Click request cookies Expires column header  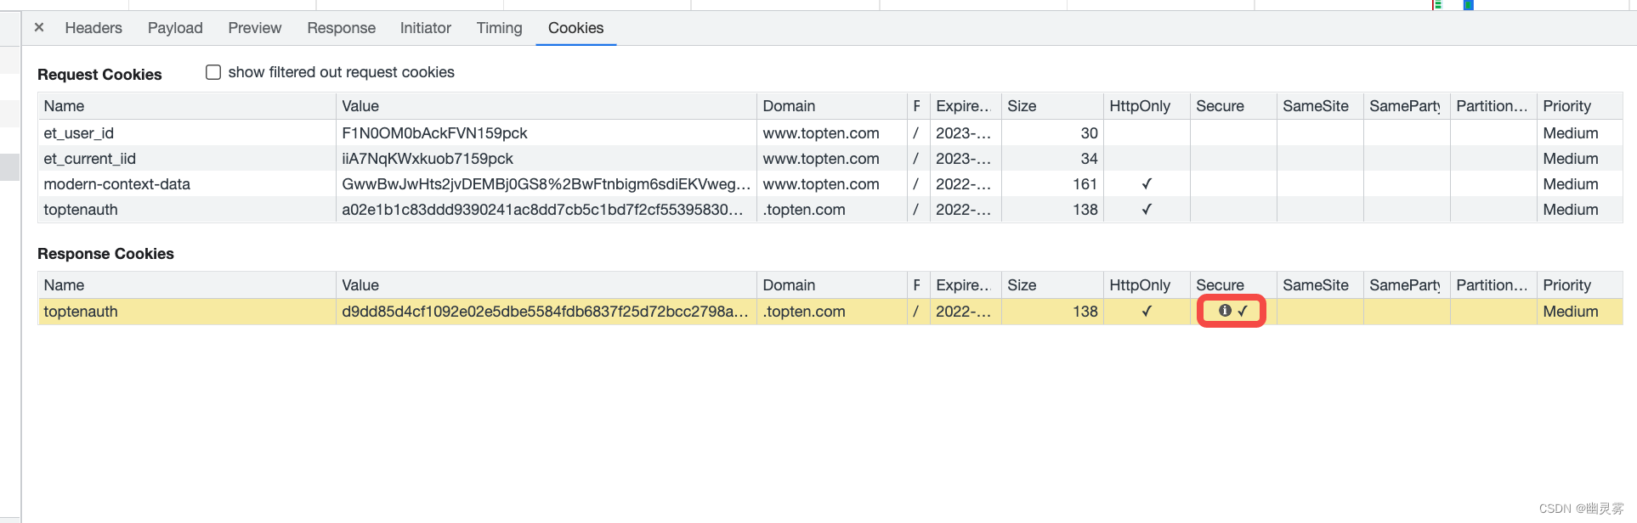click(x=966, y=106)
